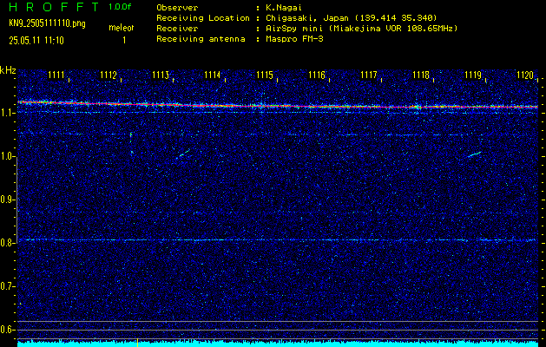The width and height of the screenshot is (546, 347).
Task: Click the 1117 time marker
Action: coord(369,75)
